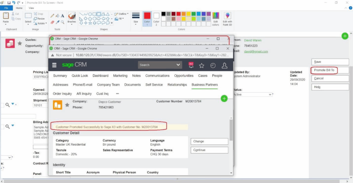Select the Text tool in Paint
The image size is (353, 183).
tap(62, 16)
